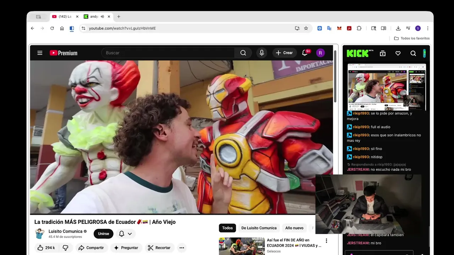Click the webcam overlay in Kick chat
This screenshot has height=255, width=454.
(368, 204)
